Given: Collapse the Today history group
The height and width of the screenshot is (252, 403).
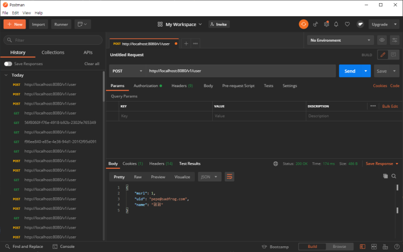Looking at the screenshot, I should pyautogui.click(x=6, y=75).
